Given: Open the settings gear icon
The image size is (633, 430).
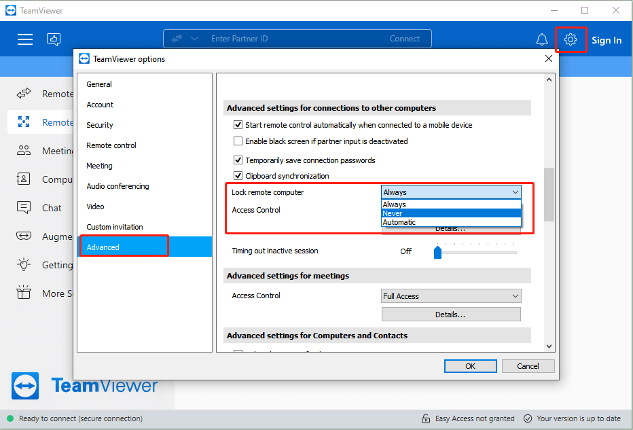Looking at the screenshot, I should click(571, 39).
